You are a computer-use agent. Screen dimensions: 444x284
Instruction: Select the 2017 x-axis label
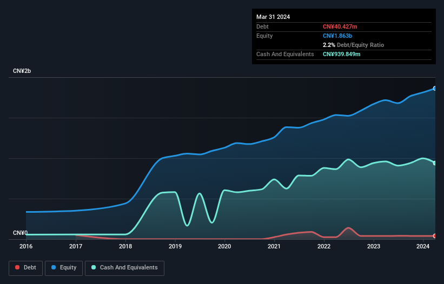click(x=76, y=246)
